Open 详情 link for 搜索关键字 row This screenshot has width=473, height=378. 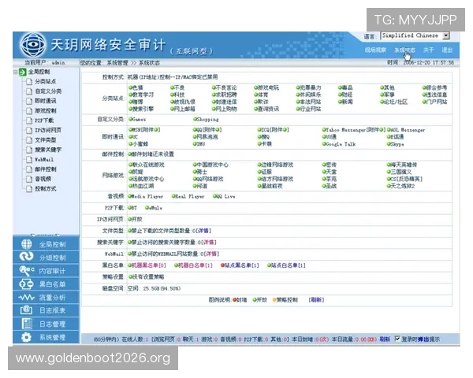209,243
